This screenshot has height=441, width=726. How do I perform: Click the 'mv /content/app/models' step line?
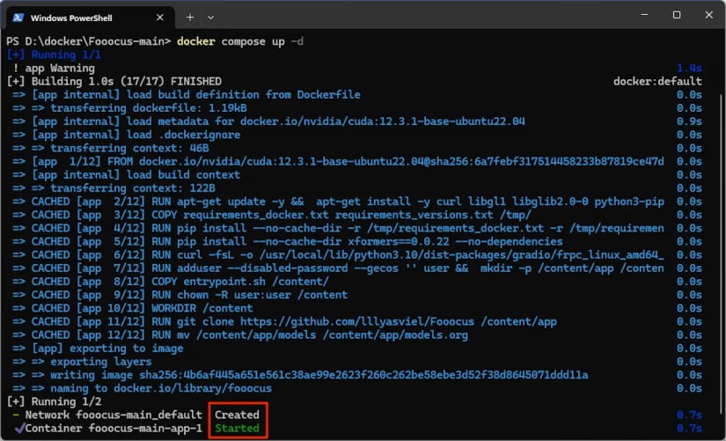[x=240, y=334]
